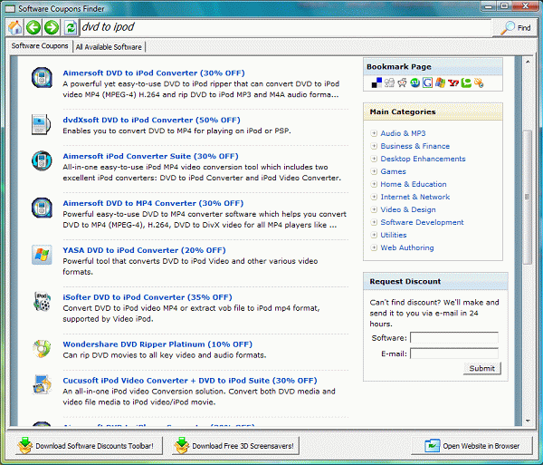The image size is (543, 465).
Task: Open Desktop Enhancements category
Action: [423, 159]
